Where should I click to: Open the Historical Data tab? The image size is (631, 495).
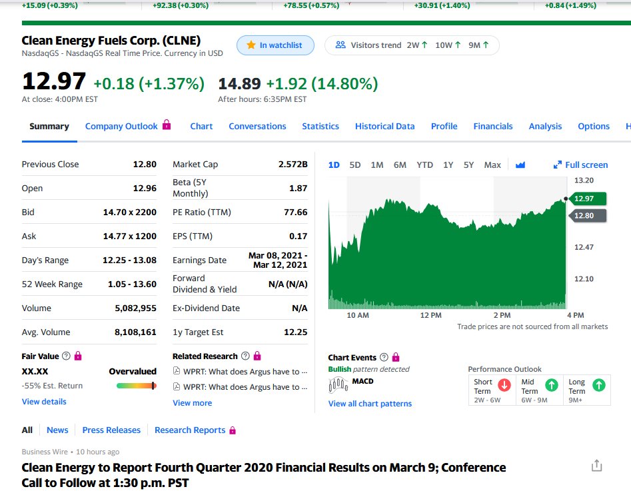coord(384,127)
